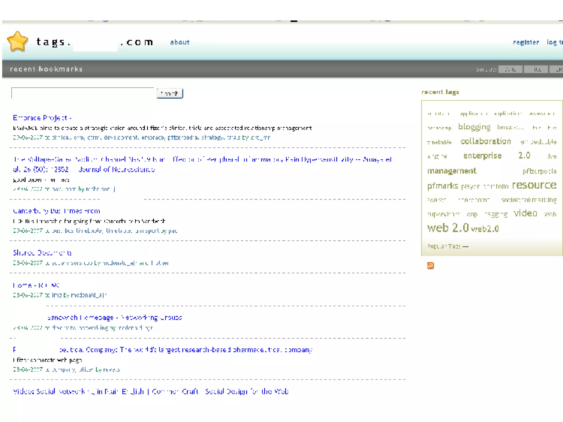Viewport: 563px width, 422px height.
Task: Click the 'management' tag
Action: pyautogui.click(x=452, y=171)
